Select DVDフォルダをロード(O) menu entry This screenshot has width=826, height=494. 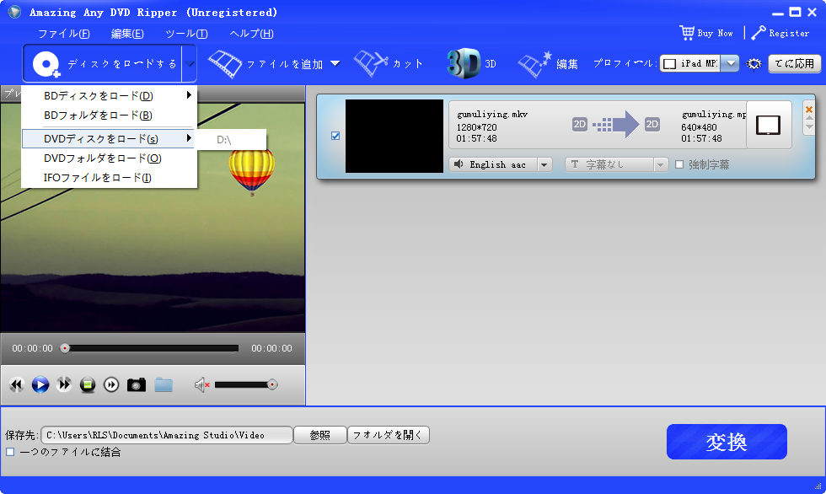pos(109,158)
